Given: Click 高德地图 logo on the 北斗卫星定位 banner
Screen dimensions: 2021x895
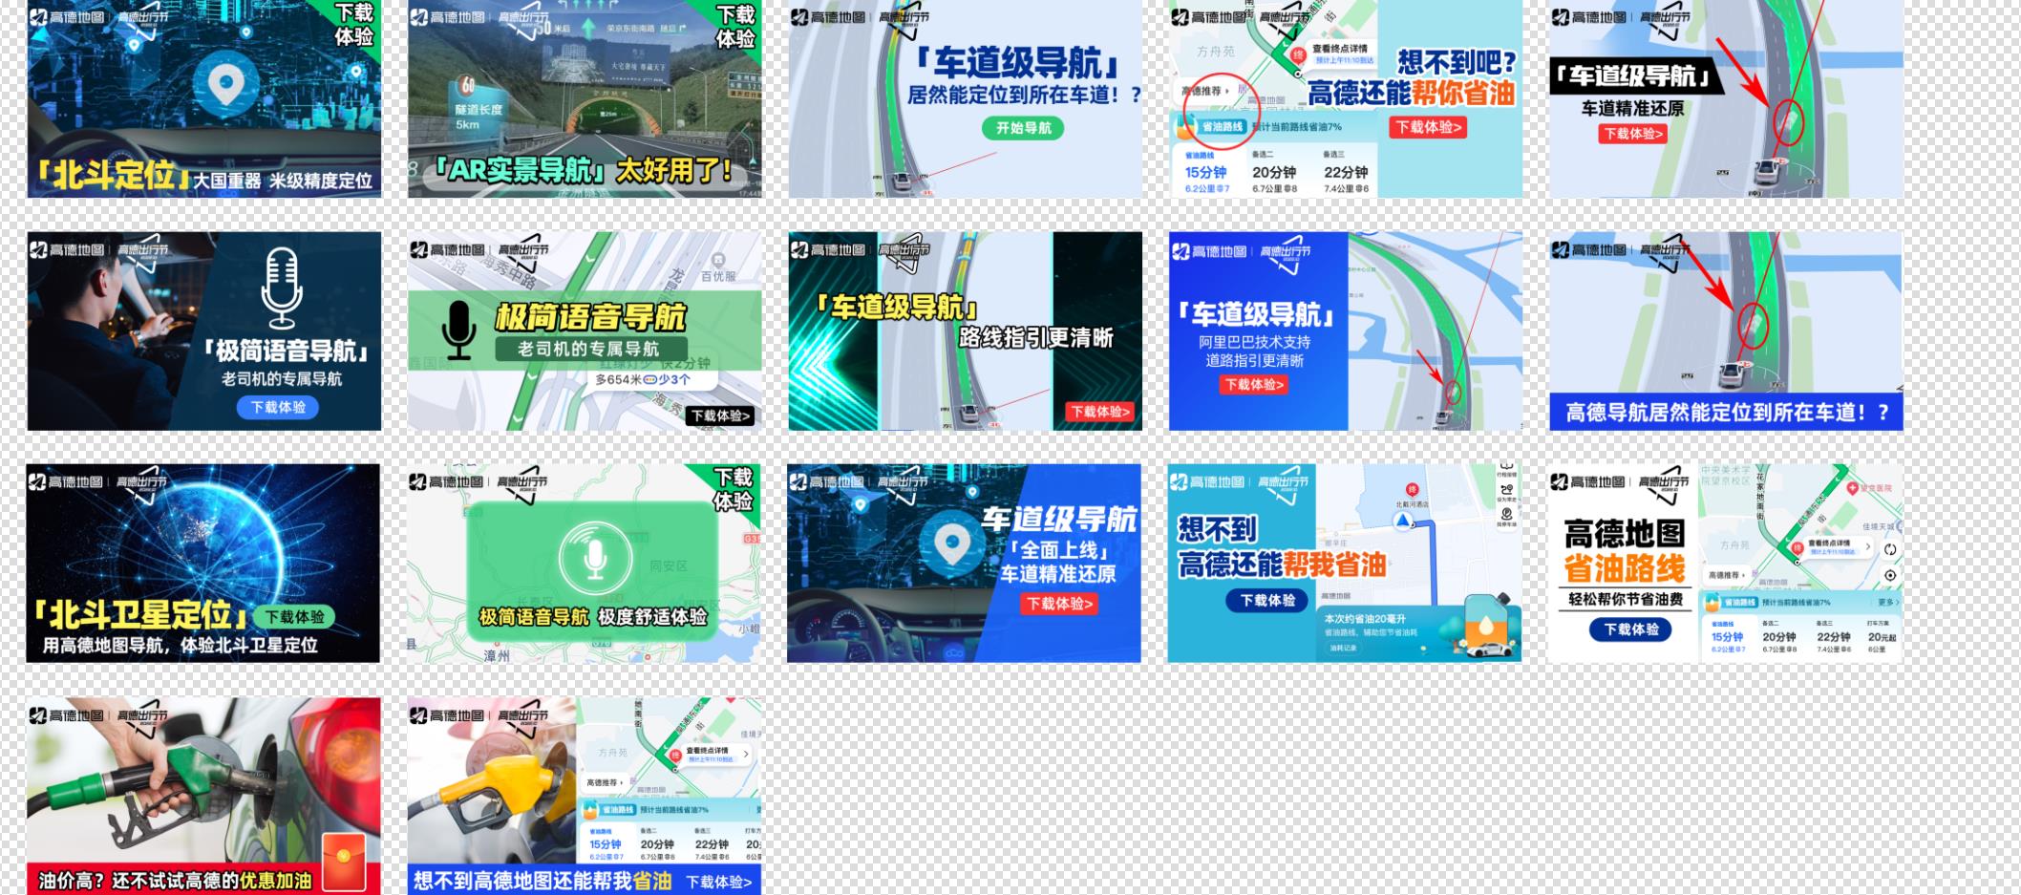Looking at the screenshot, I should click(66, 481).
